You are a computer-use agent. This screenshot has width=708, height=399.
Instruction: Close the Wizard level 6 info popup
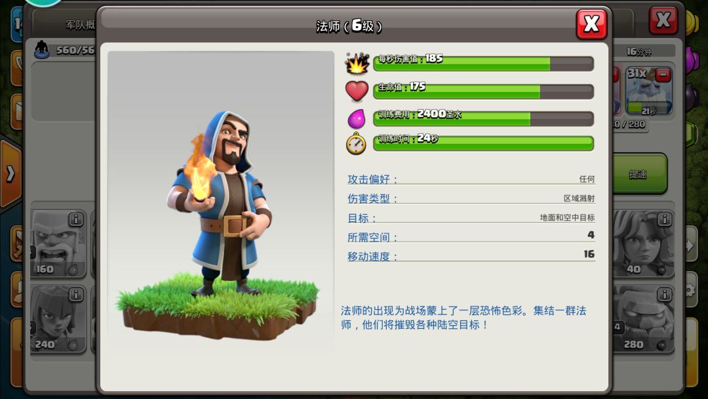coord(591,24)
